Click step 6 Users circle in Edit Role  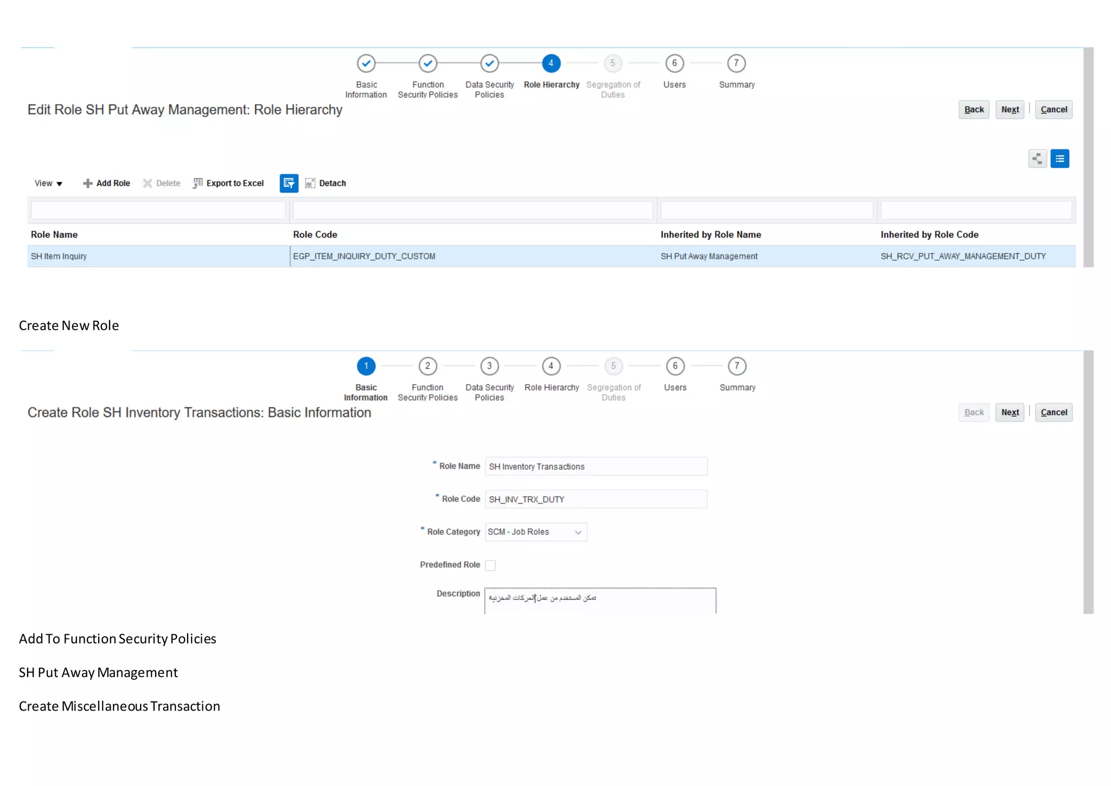(x=675, y=63)
